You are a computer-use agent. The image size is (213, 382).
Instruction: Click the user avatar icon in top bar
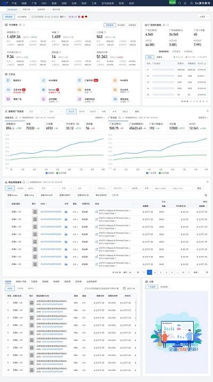(x=192, y=3)
